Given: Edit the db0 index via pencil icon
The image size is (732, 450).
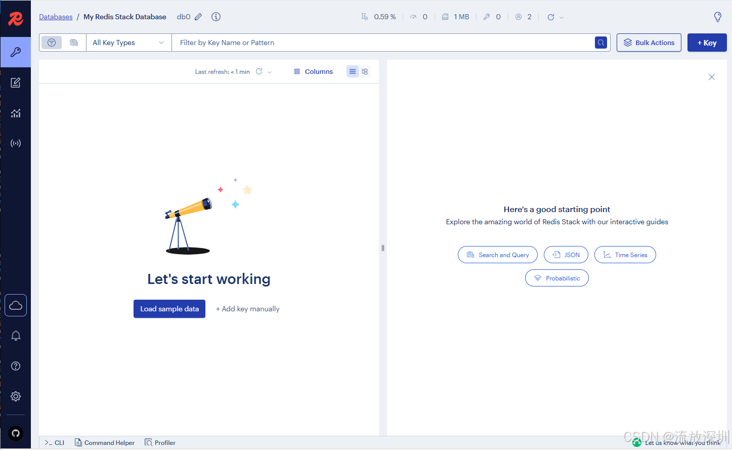Looking at the screenshot, I should pos(198,17).
